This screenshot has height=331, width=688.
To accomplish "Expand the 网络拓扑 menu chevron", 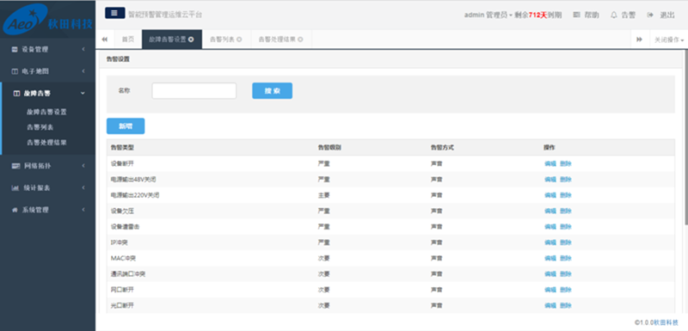I will [x=83, y=166].
